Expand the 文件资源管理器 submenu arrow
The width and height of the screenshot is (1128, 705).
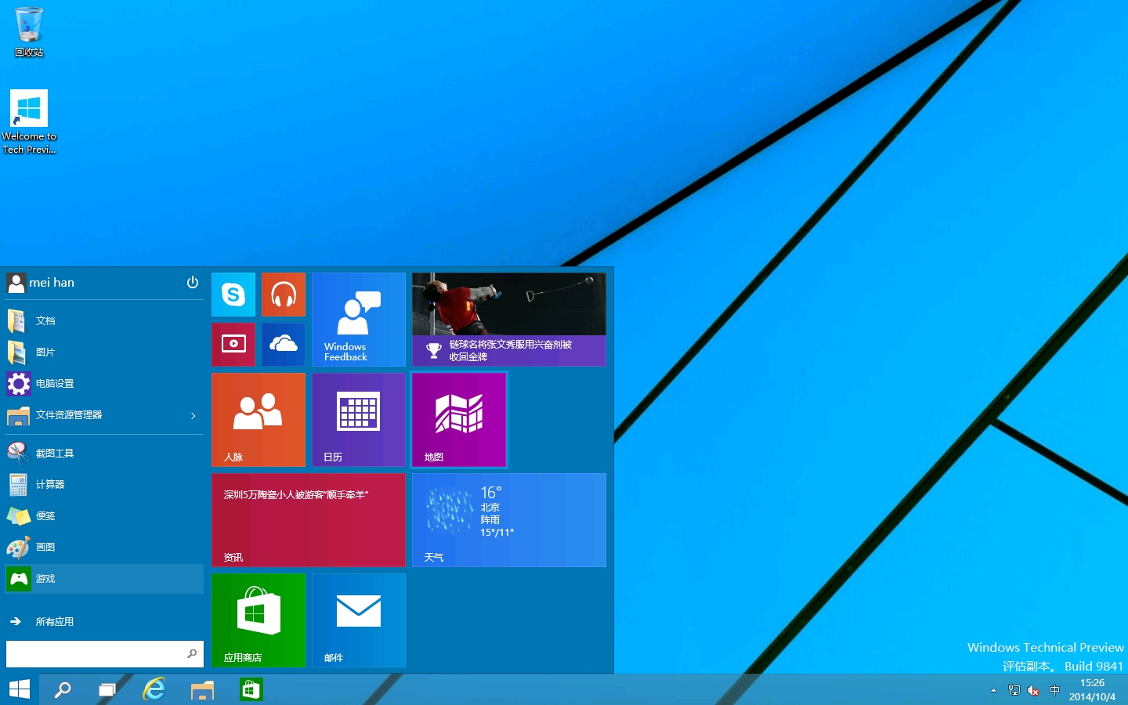pos(193,415)
